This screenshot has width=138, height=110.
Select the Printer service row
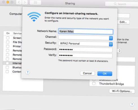pos(13,46)
